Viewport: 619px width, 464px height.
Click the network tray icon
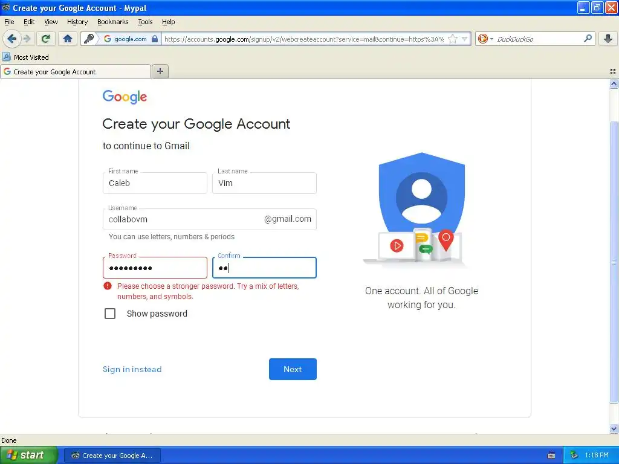click(574, 456)
